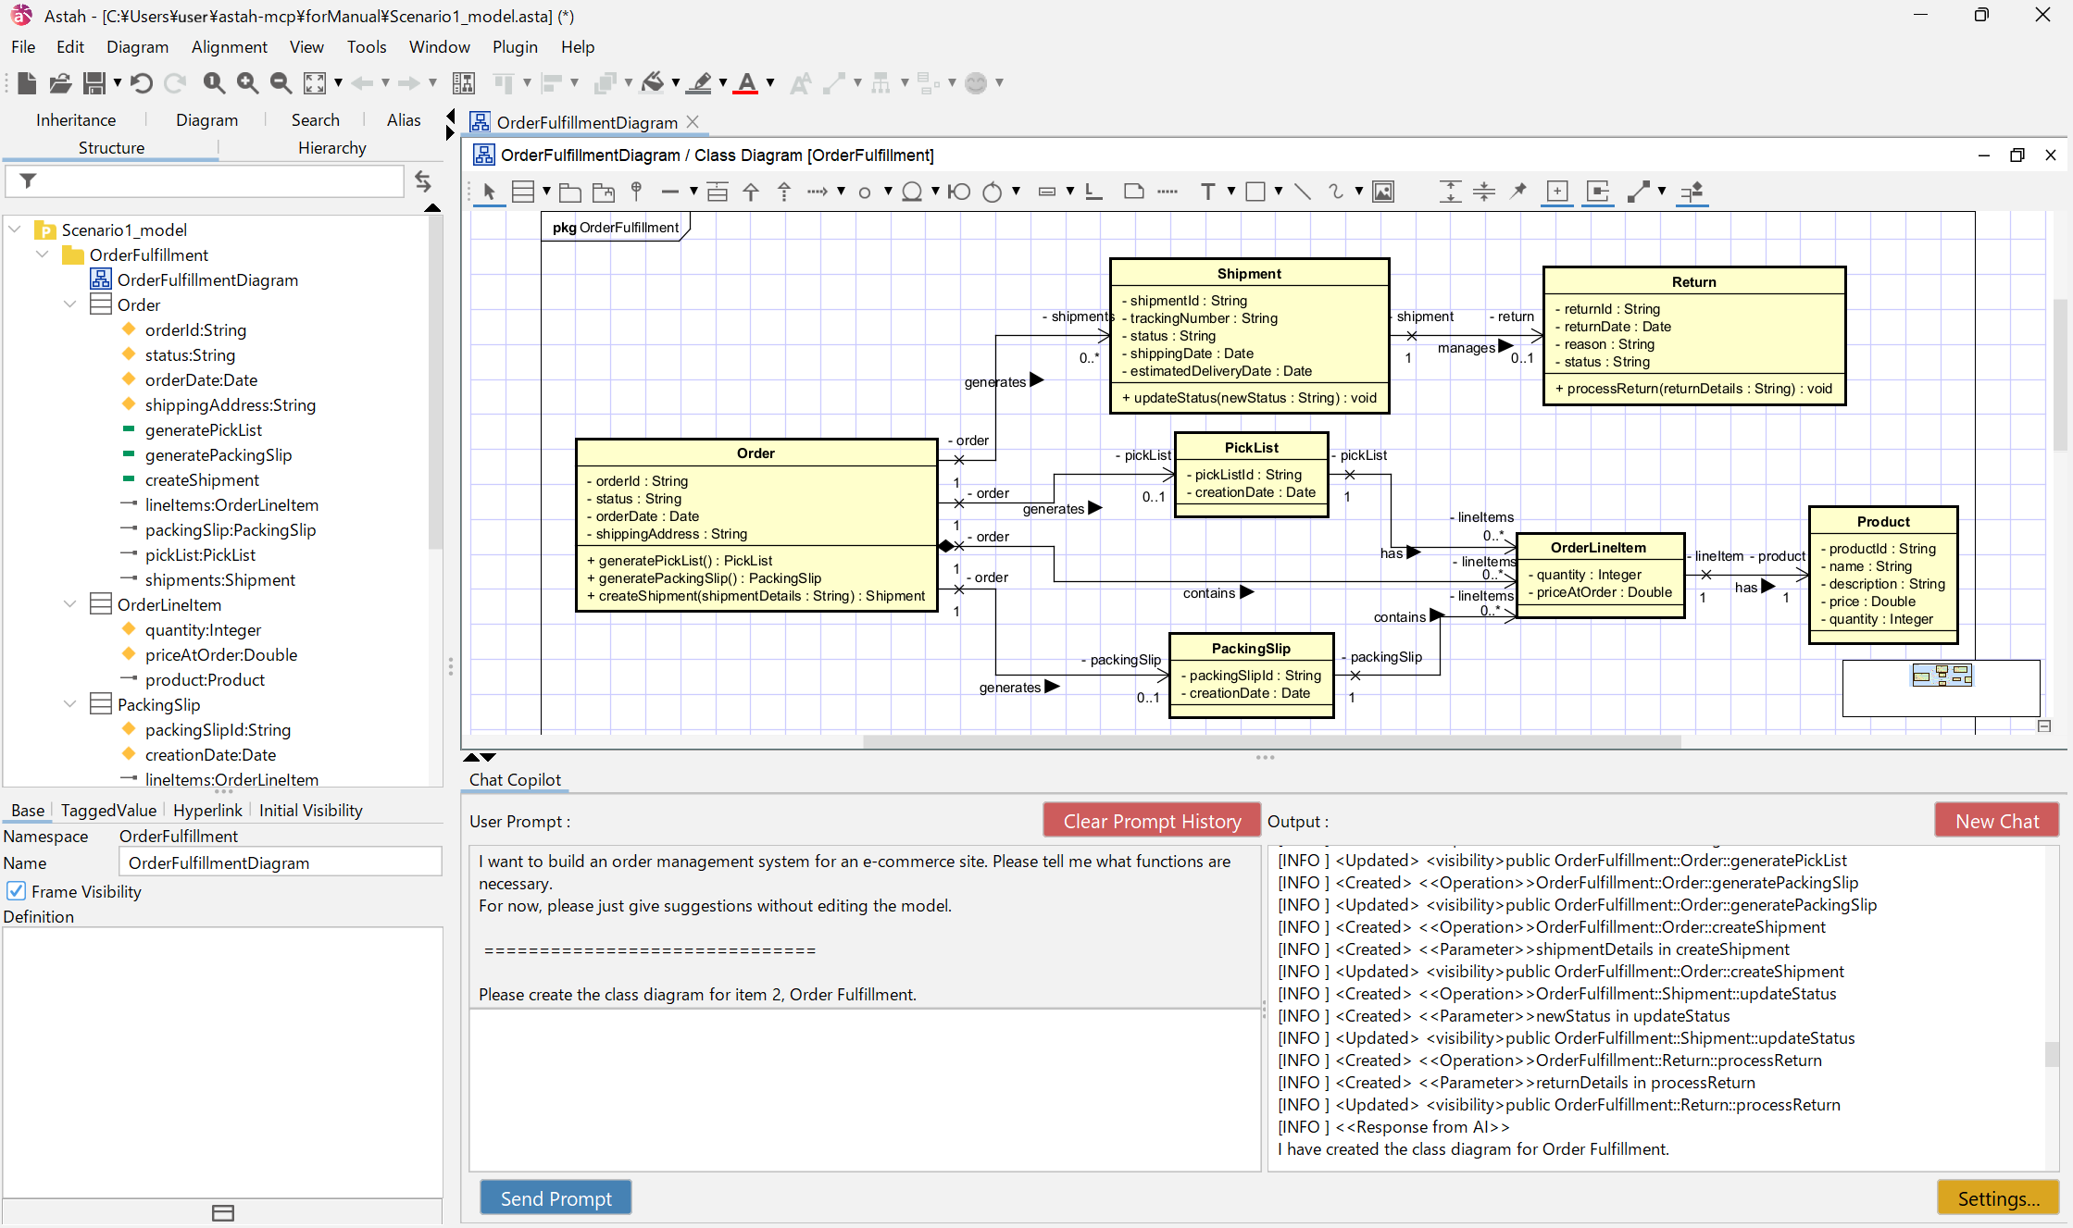
Task: Select the Note tool icon
Action: click(x=1133, y=192)
